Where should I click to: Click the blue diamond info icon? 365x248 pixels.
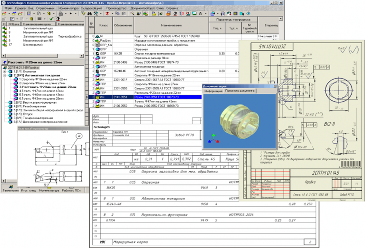click(x=248, y=13)
